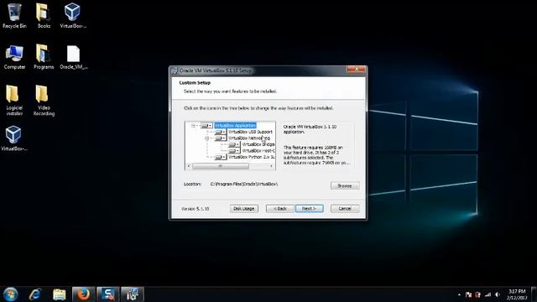Image resolution: width=537 pixels, height=302 pixels.
Task: Switch to Firefox on the taskbar
Action: pos(83,294)
